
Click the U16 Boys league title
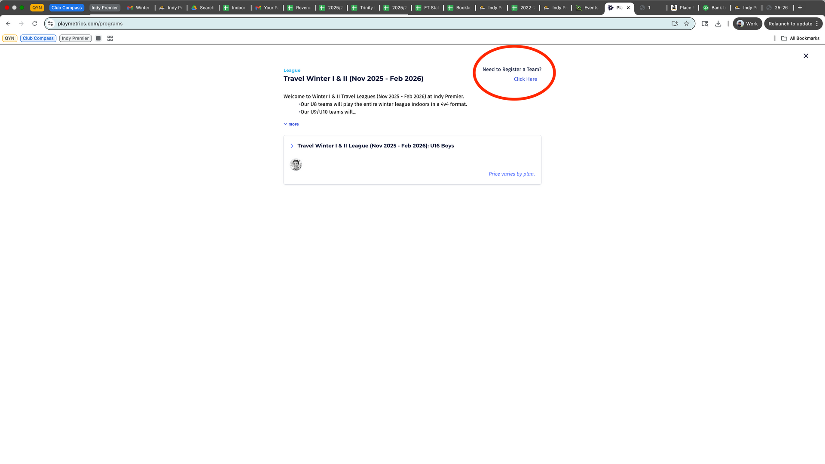pos(376,146)
